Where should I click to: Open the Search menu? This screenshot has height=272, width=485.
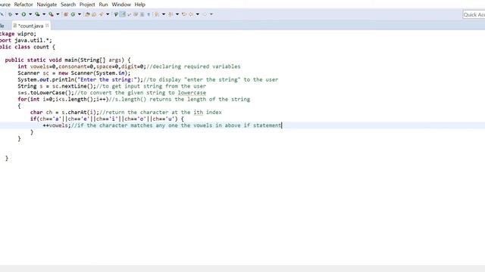(x=68, y=5)
